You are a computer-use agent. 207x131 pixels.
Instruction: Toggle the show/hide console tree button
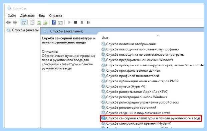coord(24,23)
